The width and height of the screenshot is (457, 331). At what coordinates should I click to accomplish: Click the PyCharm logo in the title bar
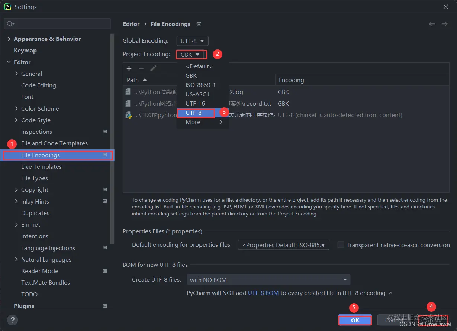pyautogui.click(x=7, y=7)
